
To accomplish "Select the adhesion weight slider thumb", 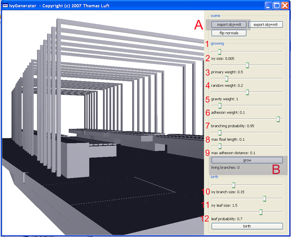I will point(220,106).
